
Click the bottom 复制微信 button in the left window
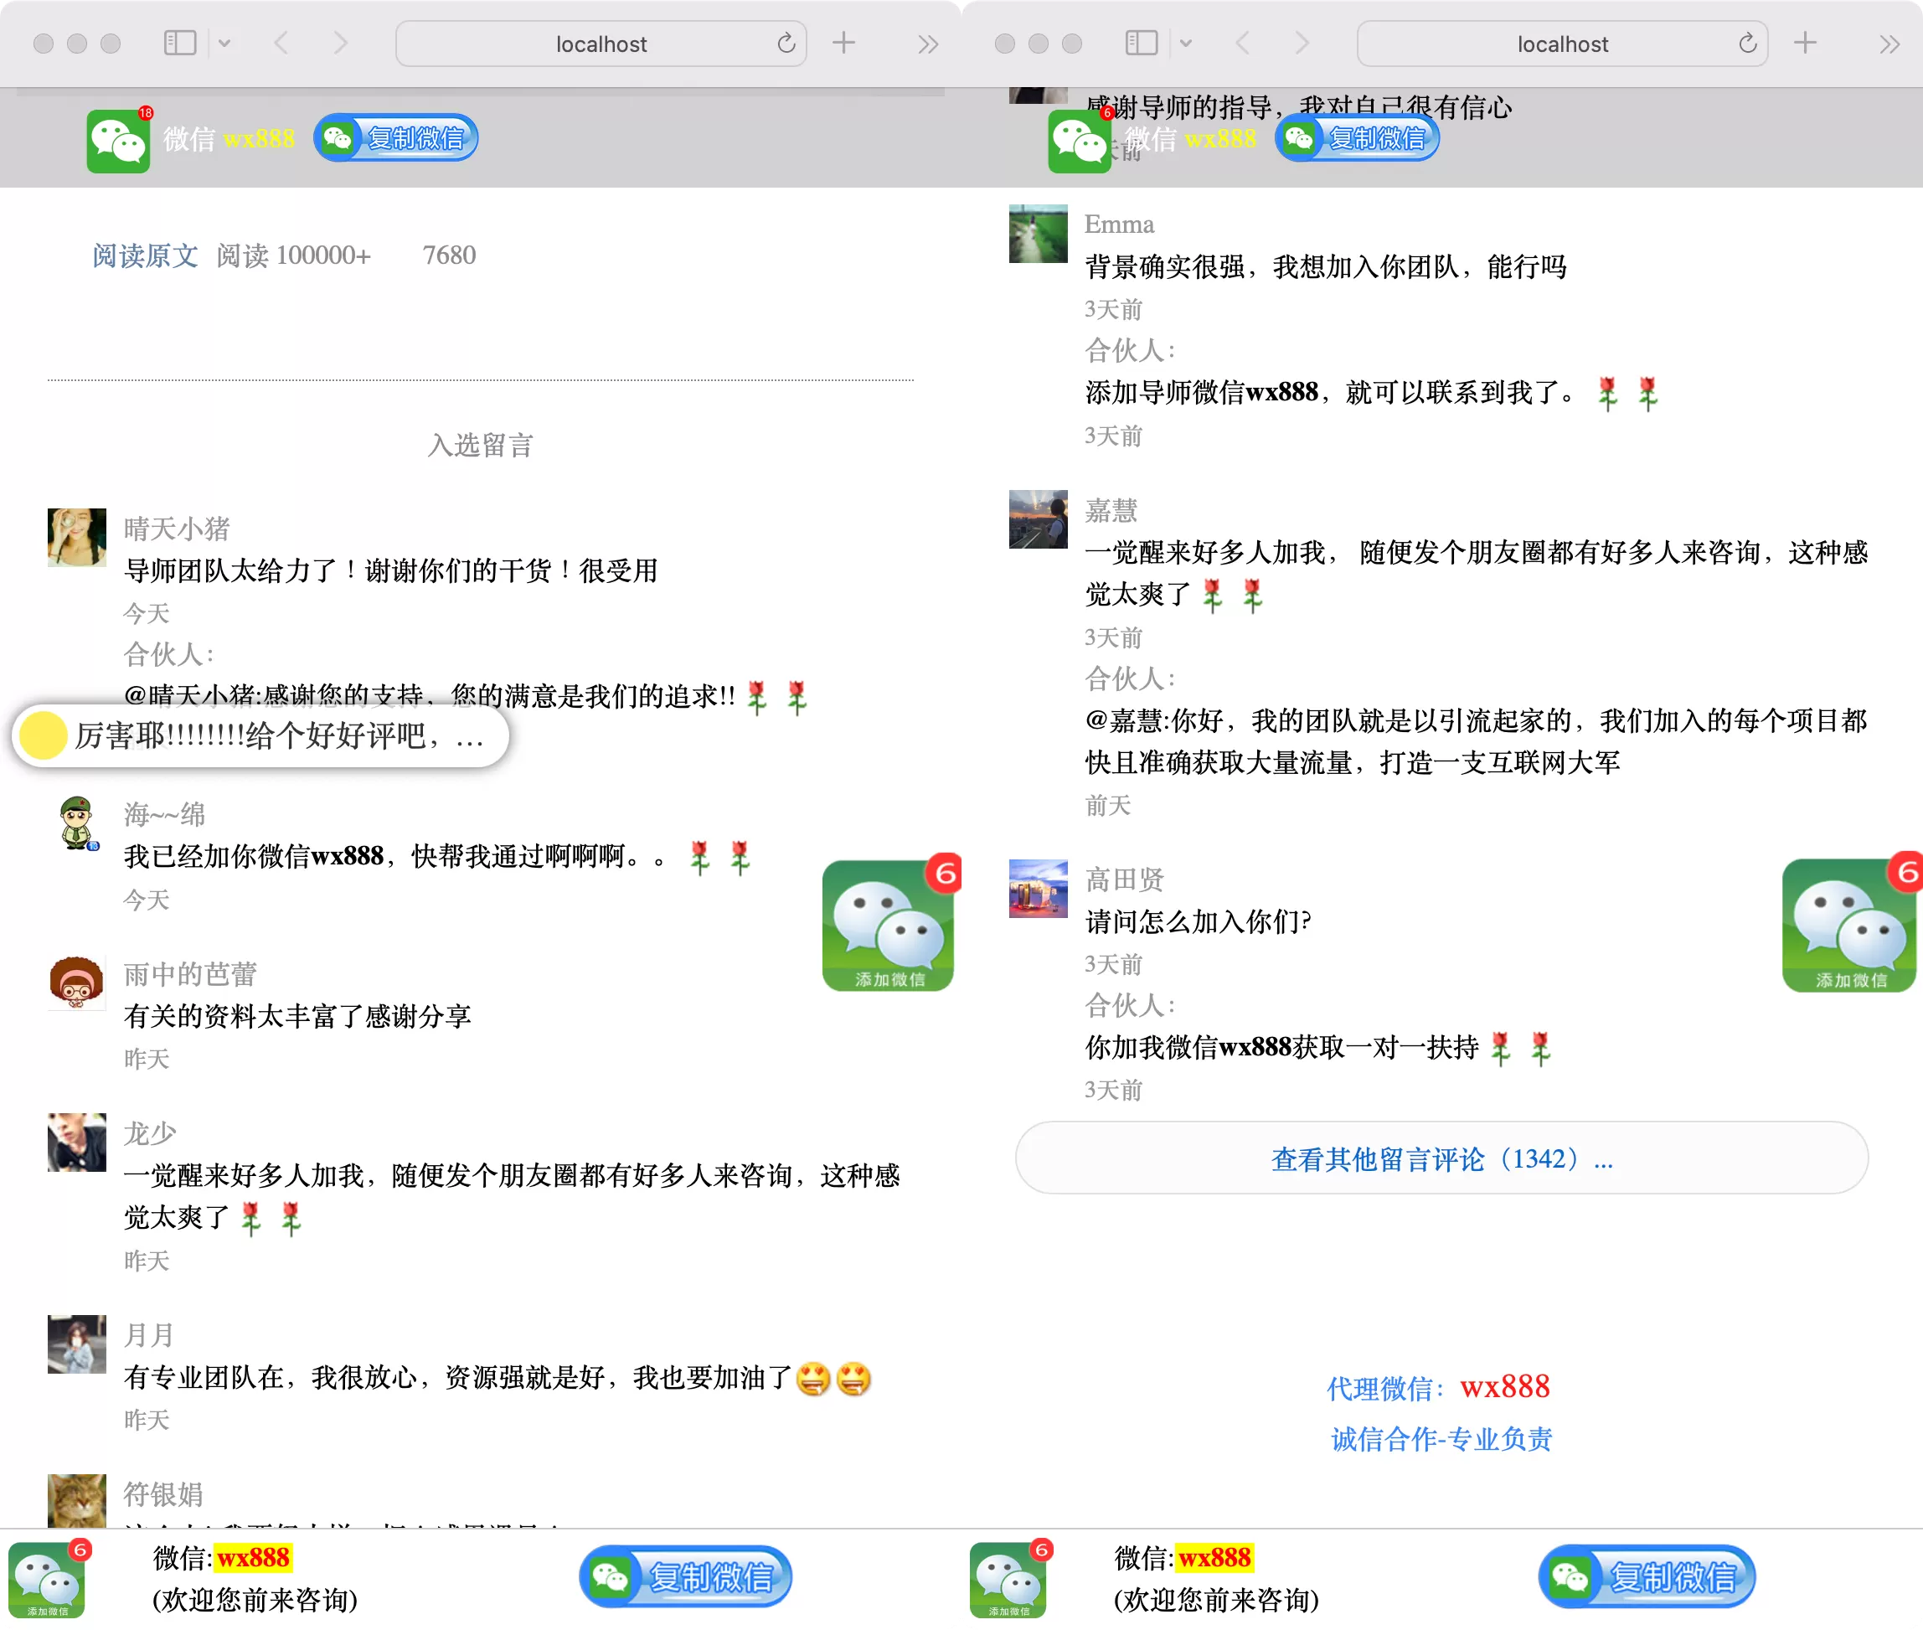686,1576
